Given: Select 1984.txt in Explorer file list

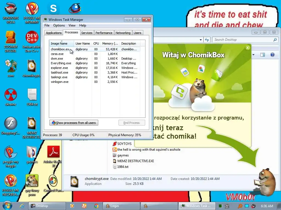Looking at the screenshot, I should (121, 167).
